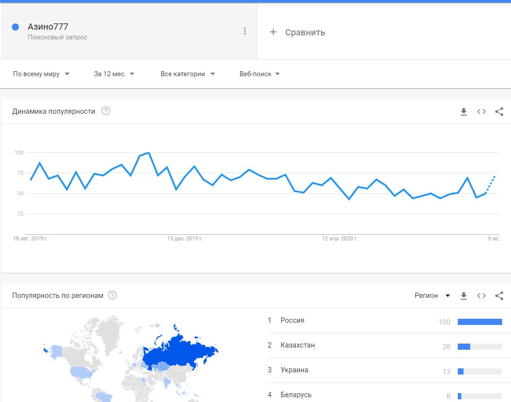Open the three-dot menu for Азино777
The height and width of the screenshot is (402, 511).
click(244, 31)
